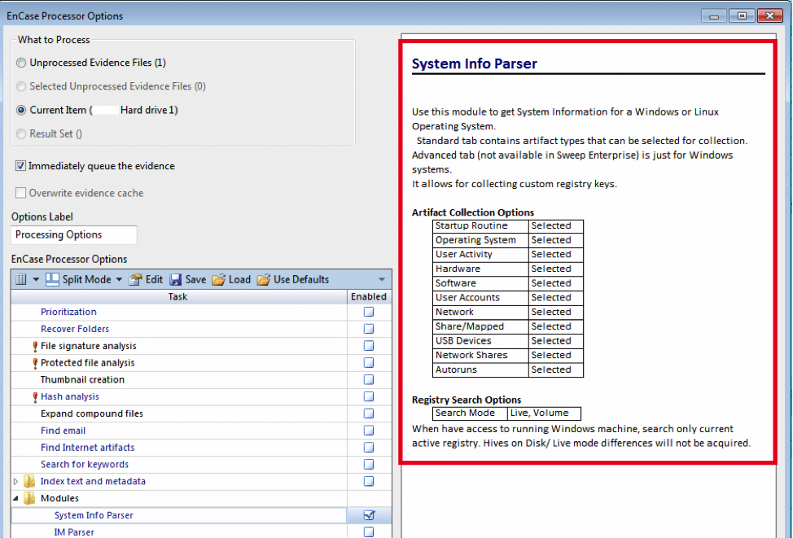Click red exclamation icon beside Protected file analysis
793x538 pixels.
click(x=35, y=363)
